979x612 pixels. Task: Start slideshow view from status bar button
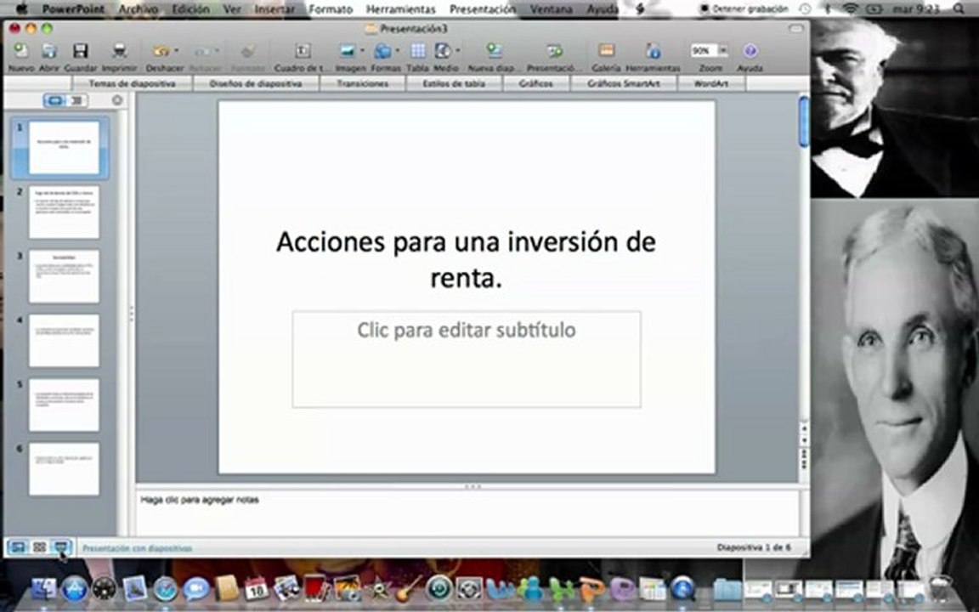pos(60,547)
